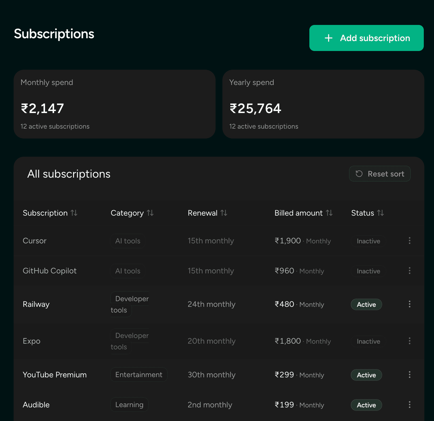This screenshot has height=421, width=434.
Task: Click the Inactive status badge for Expo
Action: [x=368, y=341]
